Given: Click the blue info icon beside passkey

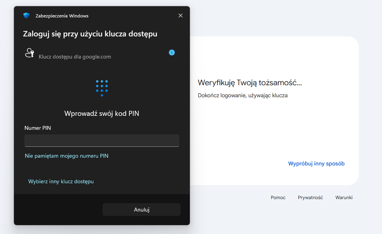Looking at the screenshot, I should click(x=172, y=53).
